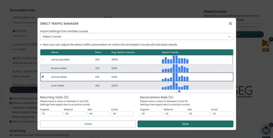The image size is (273, 138).
Task: Dismiss the megaphone widget small X
Action: click(271, 39)
